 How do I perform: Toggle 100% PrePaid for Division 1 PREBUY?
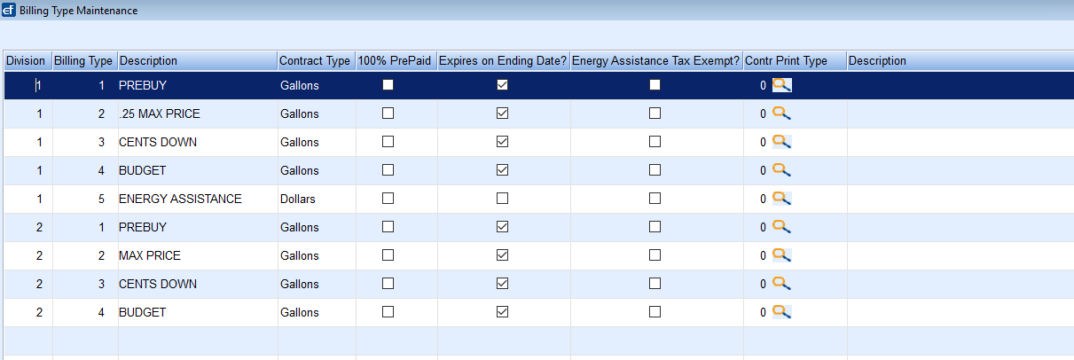tap(388, 85)
